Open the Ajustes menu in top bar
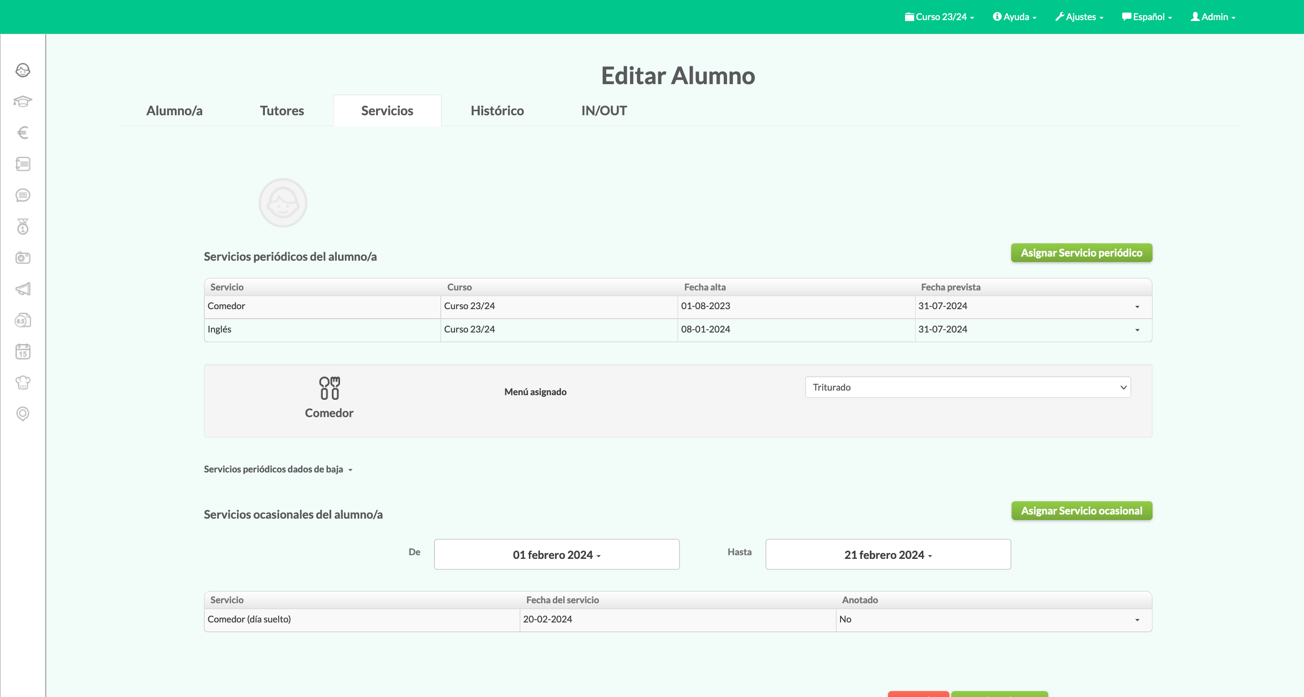The width and height of the screenshot is (1304, 697). [1079, 17]
